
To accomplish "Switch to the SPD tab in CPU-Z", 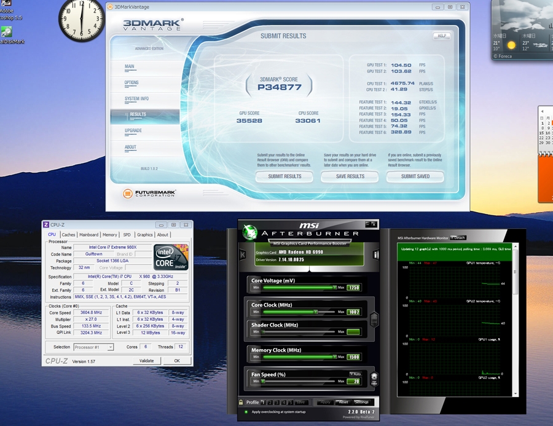I will pos(127,235).
